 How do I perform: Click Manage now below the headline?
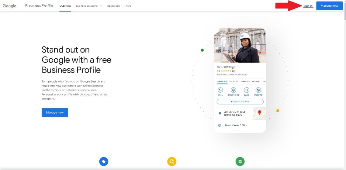click(x=55, y=113)
